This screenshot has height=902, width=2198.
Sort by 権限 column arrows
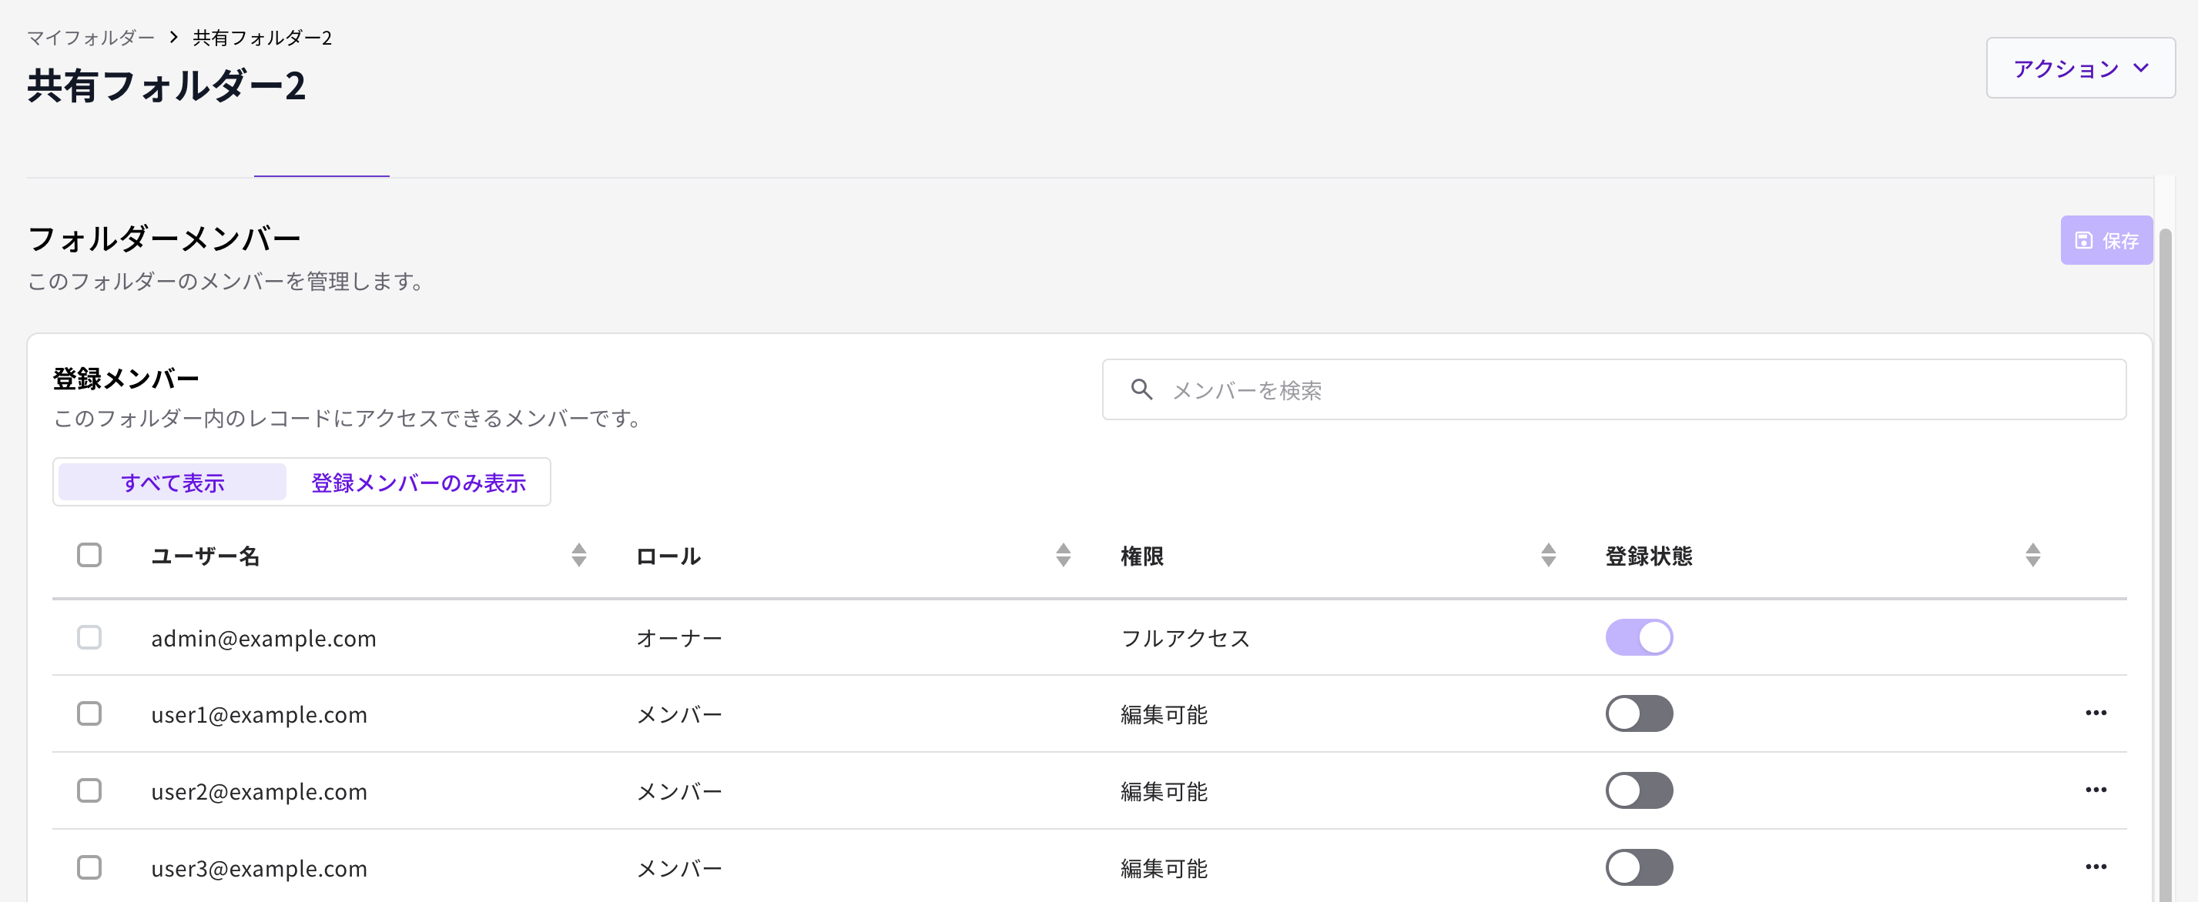[1549, 555]
